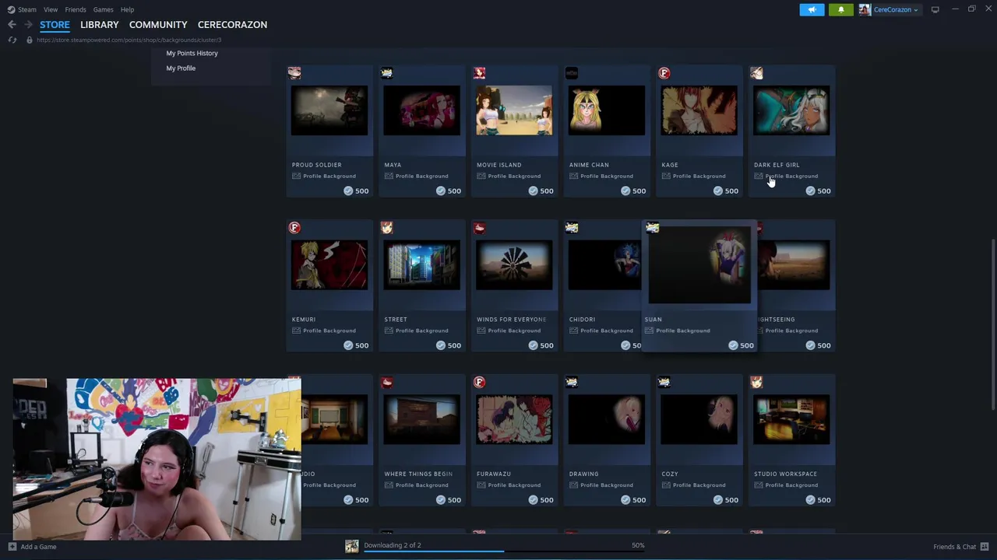Screen dimensions: 997x560
Task: Select the Furawazu background thumbnail
Action: point(514,420)
